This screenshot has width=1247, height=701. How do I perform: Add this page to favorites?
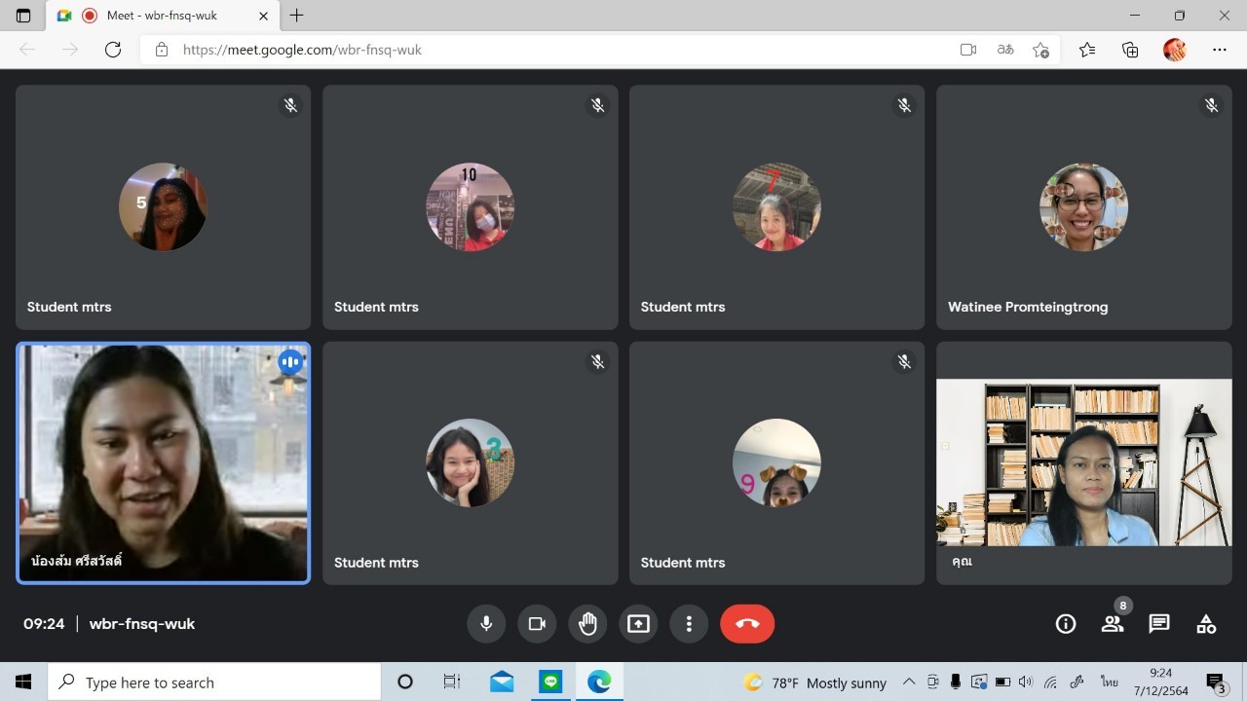click(1040, 50)
